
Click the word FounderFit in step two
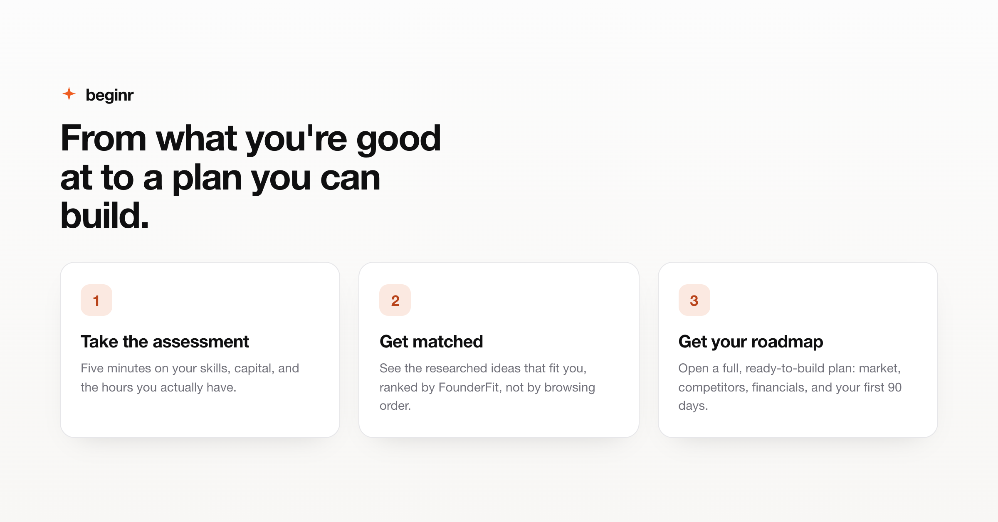pyautogui.click(x=469, y=387)
